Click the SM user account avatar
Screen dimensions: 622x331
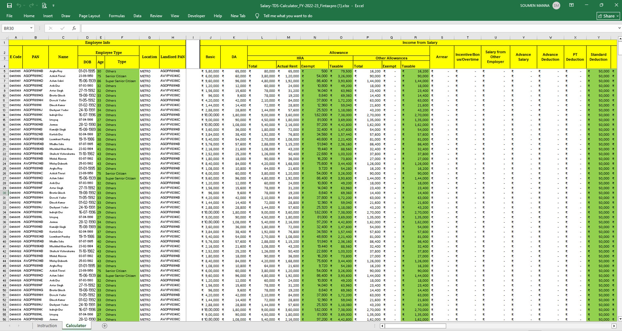pos(556,6)
